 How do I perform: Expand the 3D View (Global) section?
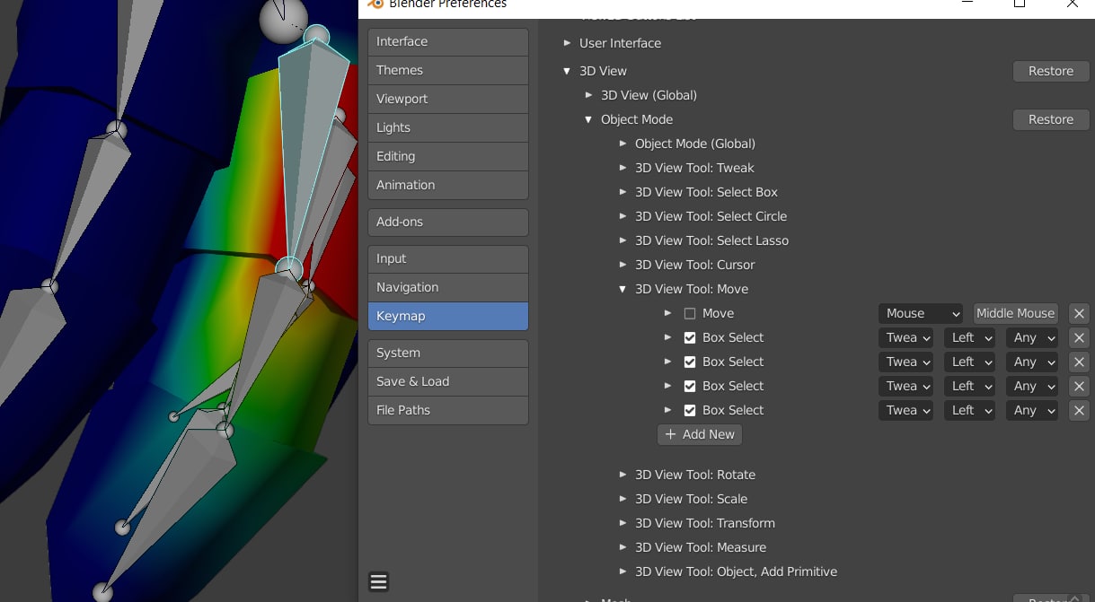588,95
